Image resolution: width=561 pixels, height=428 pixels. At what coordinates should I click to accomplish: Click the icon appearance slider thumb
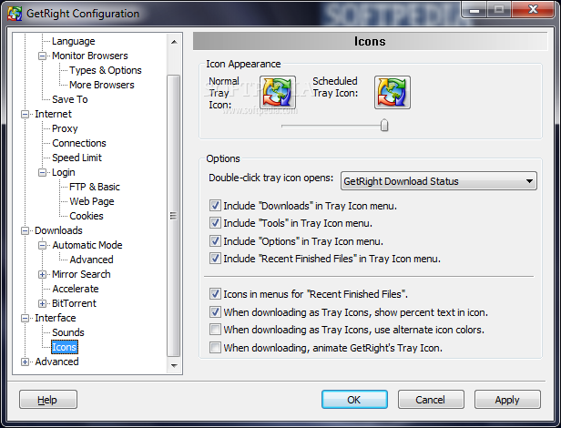pyautogui.click(x=384, y=126)
